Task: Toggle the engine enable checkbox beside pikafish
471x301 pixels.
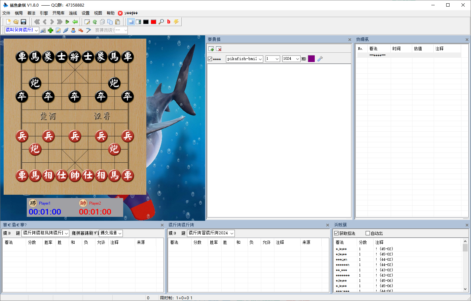Action: 210,59
